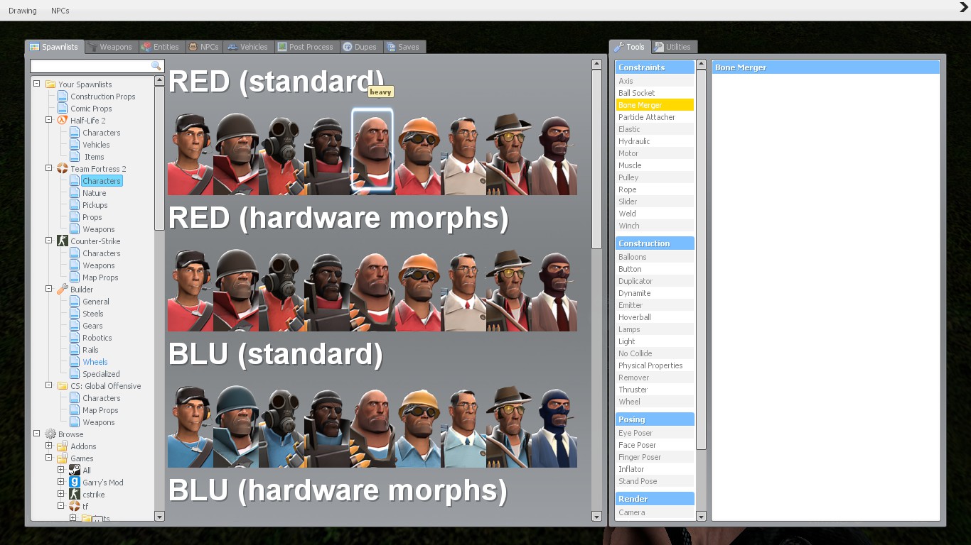Click the cstrike game icon
Image resolution: width=971 pixels, height=545 pixels.
coord(75,495)
